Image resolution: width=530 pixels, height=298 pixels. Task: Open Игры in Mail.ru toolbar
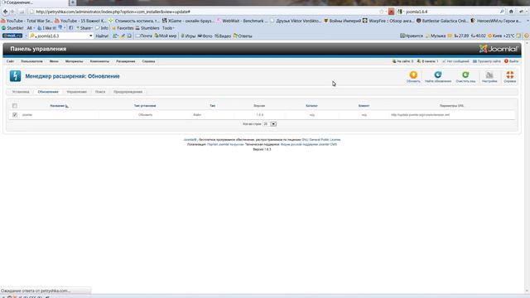coord(188,36)
